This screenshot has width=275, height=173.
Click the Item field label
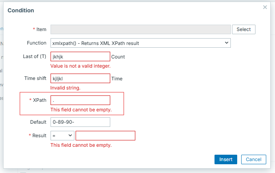41,29
